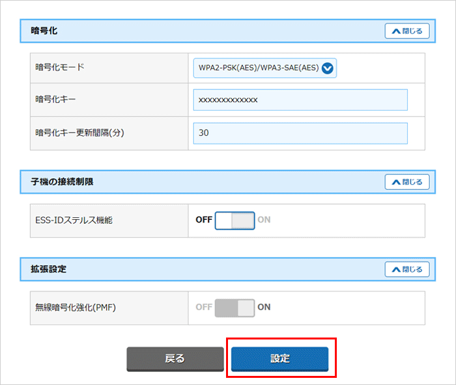This screenshot has height=385, width=456.
Task: Collapse the 暗号化 section with 閉じる
Action: [x=406, y=31]
